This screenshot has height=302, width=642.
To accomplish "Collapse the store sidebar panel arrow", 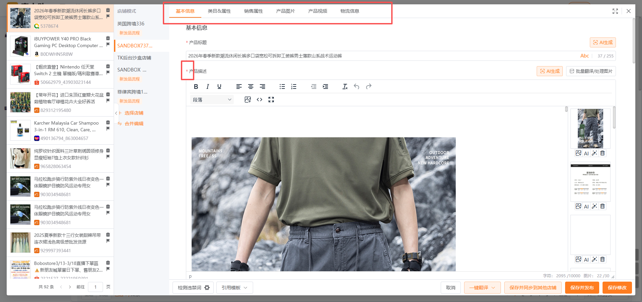I will coord(116,113).
